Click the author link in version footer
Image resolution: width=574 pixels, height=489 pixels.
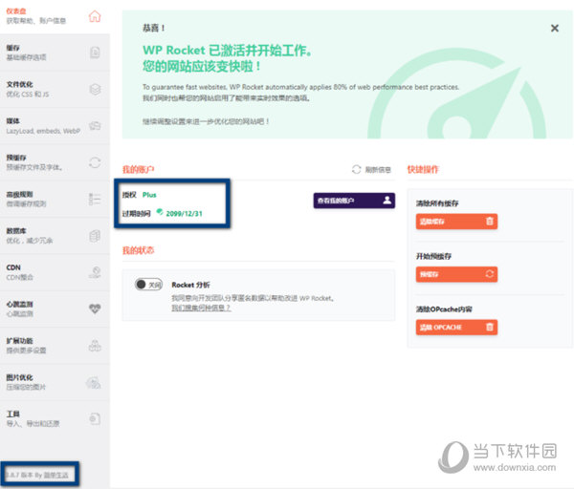(x=56, y=475)
